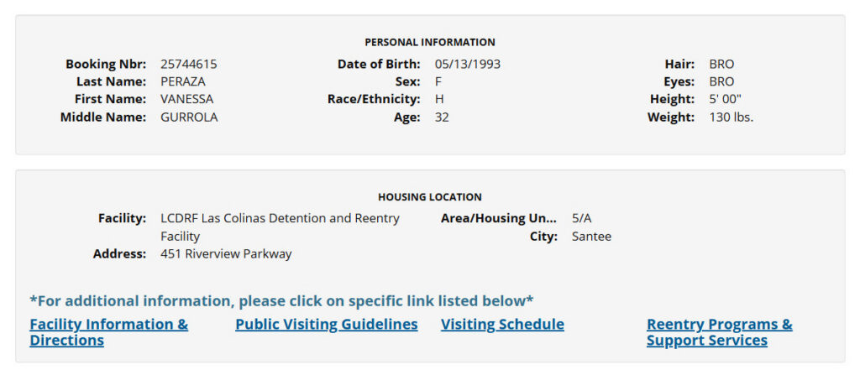The width and height of the screenshot is (860, 370).
Task: Click the date of birth 05/13/1993
Action: point(467,64)
